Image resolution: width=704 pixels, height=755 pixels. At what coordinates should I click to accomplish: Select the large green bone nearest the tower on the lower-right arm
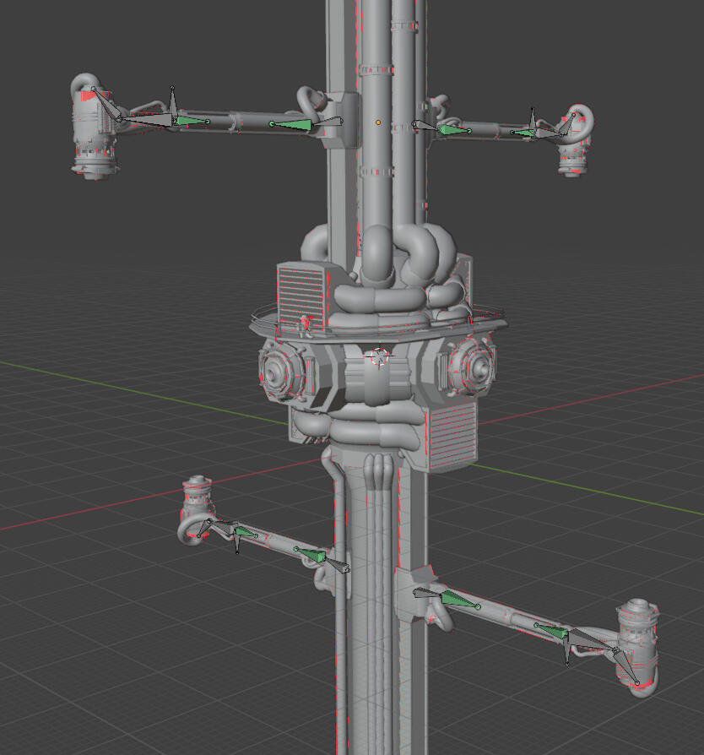tap(460, 600)
